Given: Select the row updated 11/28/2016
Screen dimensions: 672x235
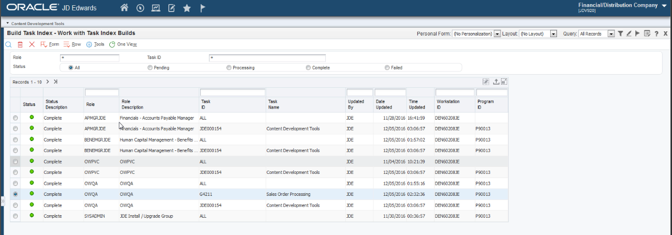Looking at the screenshot, I should point(15,118).
